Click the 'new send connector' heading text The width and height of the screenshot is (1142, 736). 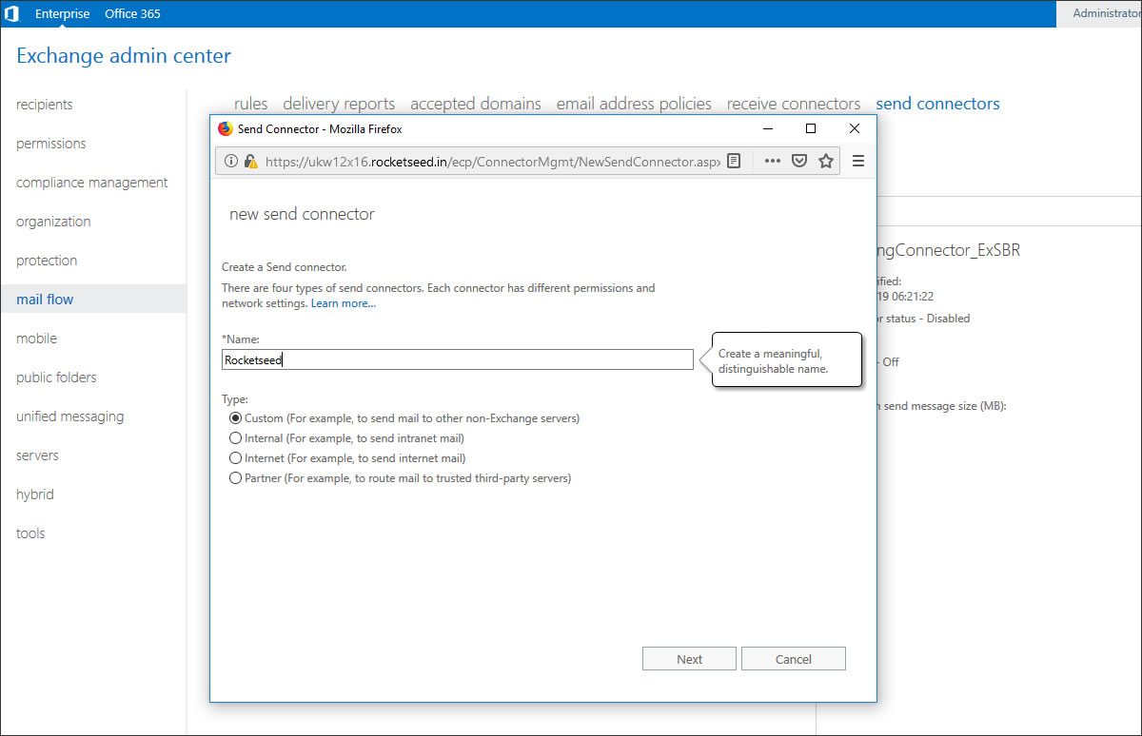click(302, 214)
